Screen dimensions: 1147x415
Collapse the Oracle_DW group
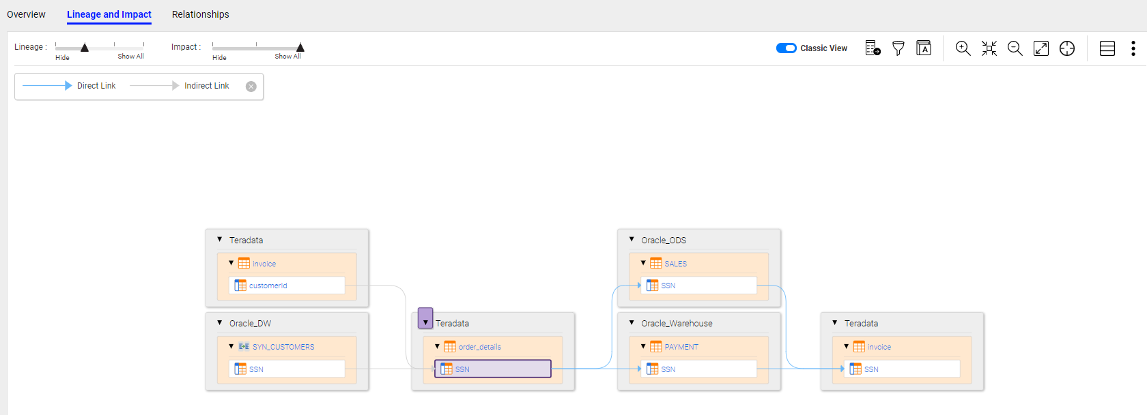[x=220, y=322]
